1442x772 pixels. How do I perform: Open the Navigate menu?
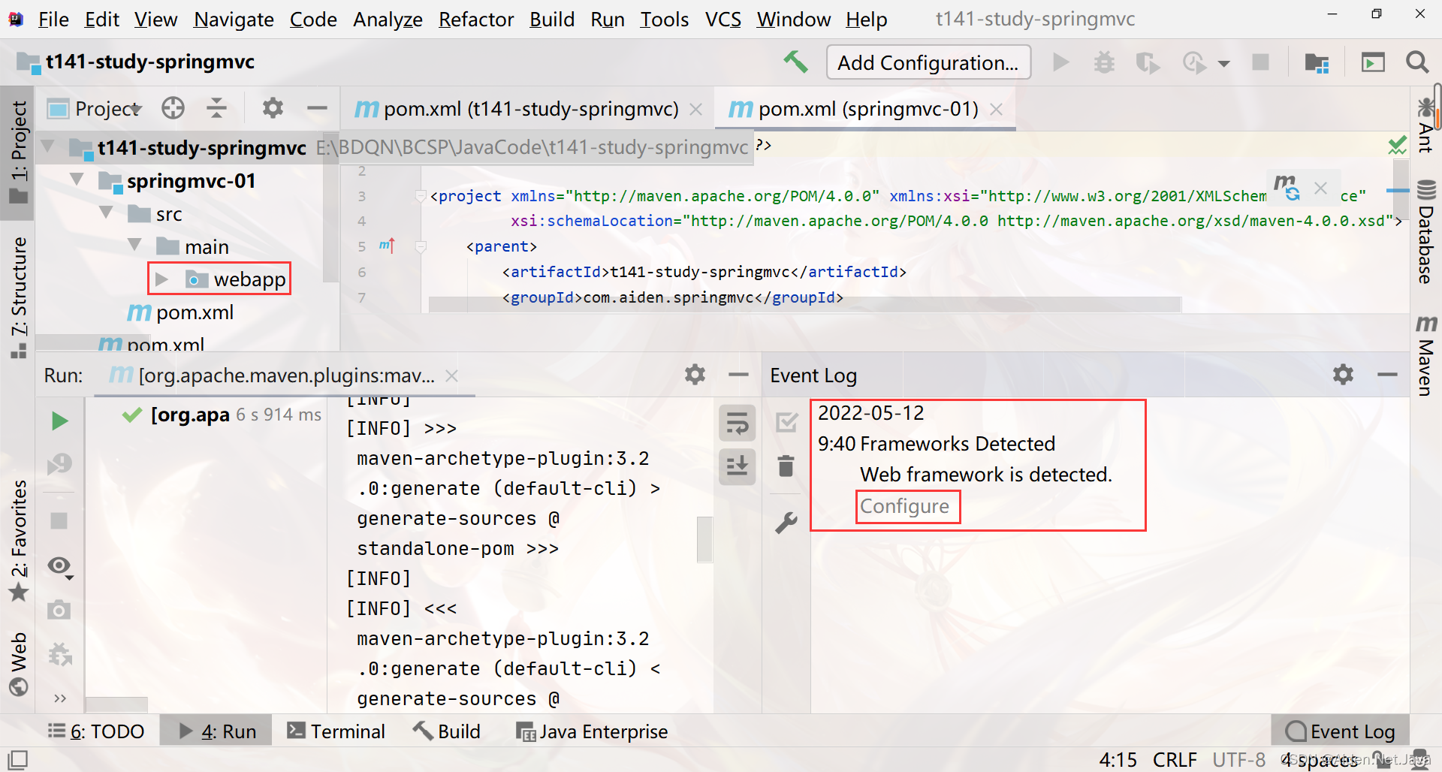tap(234, 19)
